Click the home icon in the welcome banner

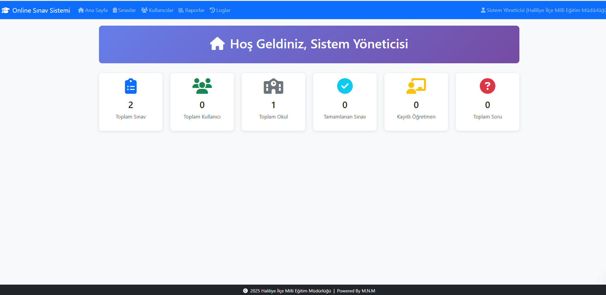tap(218, 43)
